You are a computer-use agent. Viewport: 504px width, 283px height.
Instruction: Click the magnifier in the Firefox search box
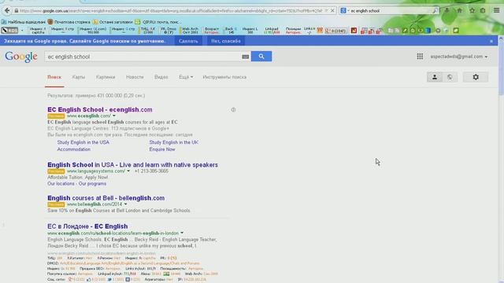point(435,10)
